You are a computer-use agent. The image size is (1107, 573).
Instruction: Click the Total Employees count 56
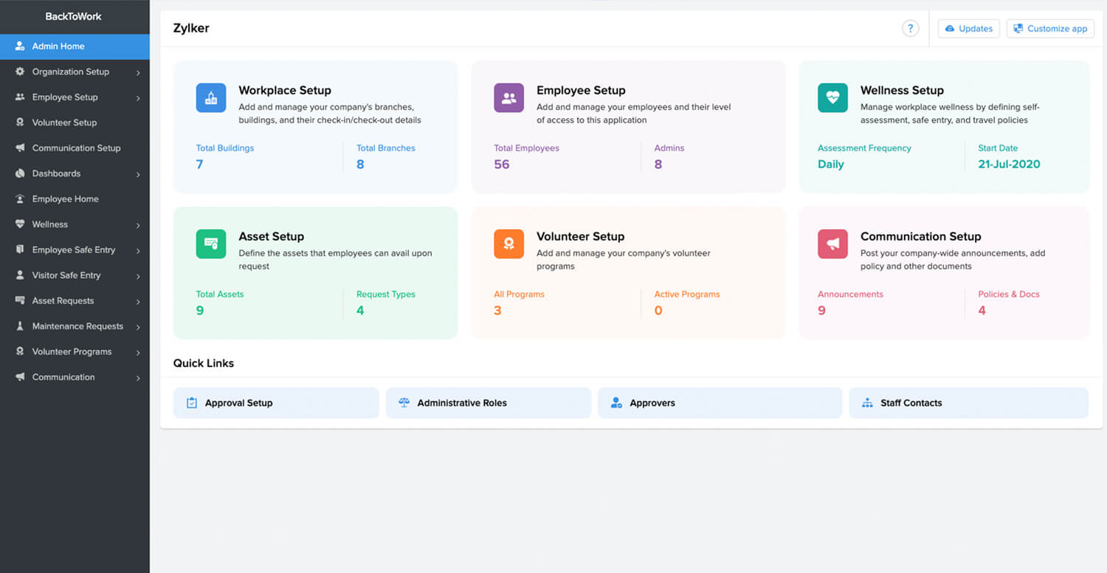(502, 165)
